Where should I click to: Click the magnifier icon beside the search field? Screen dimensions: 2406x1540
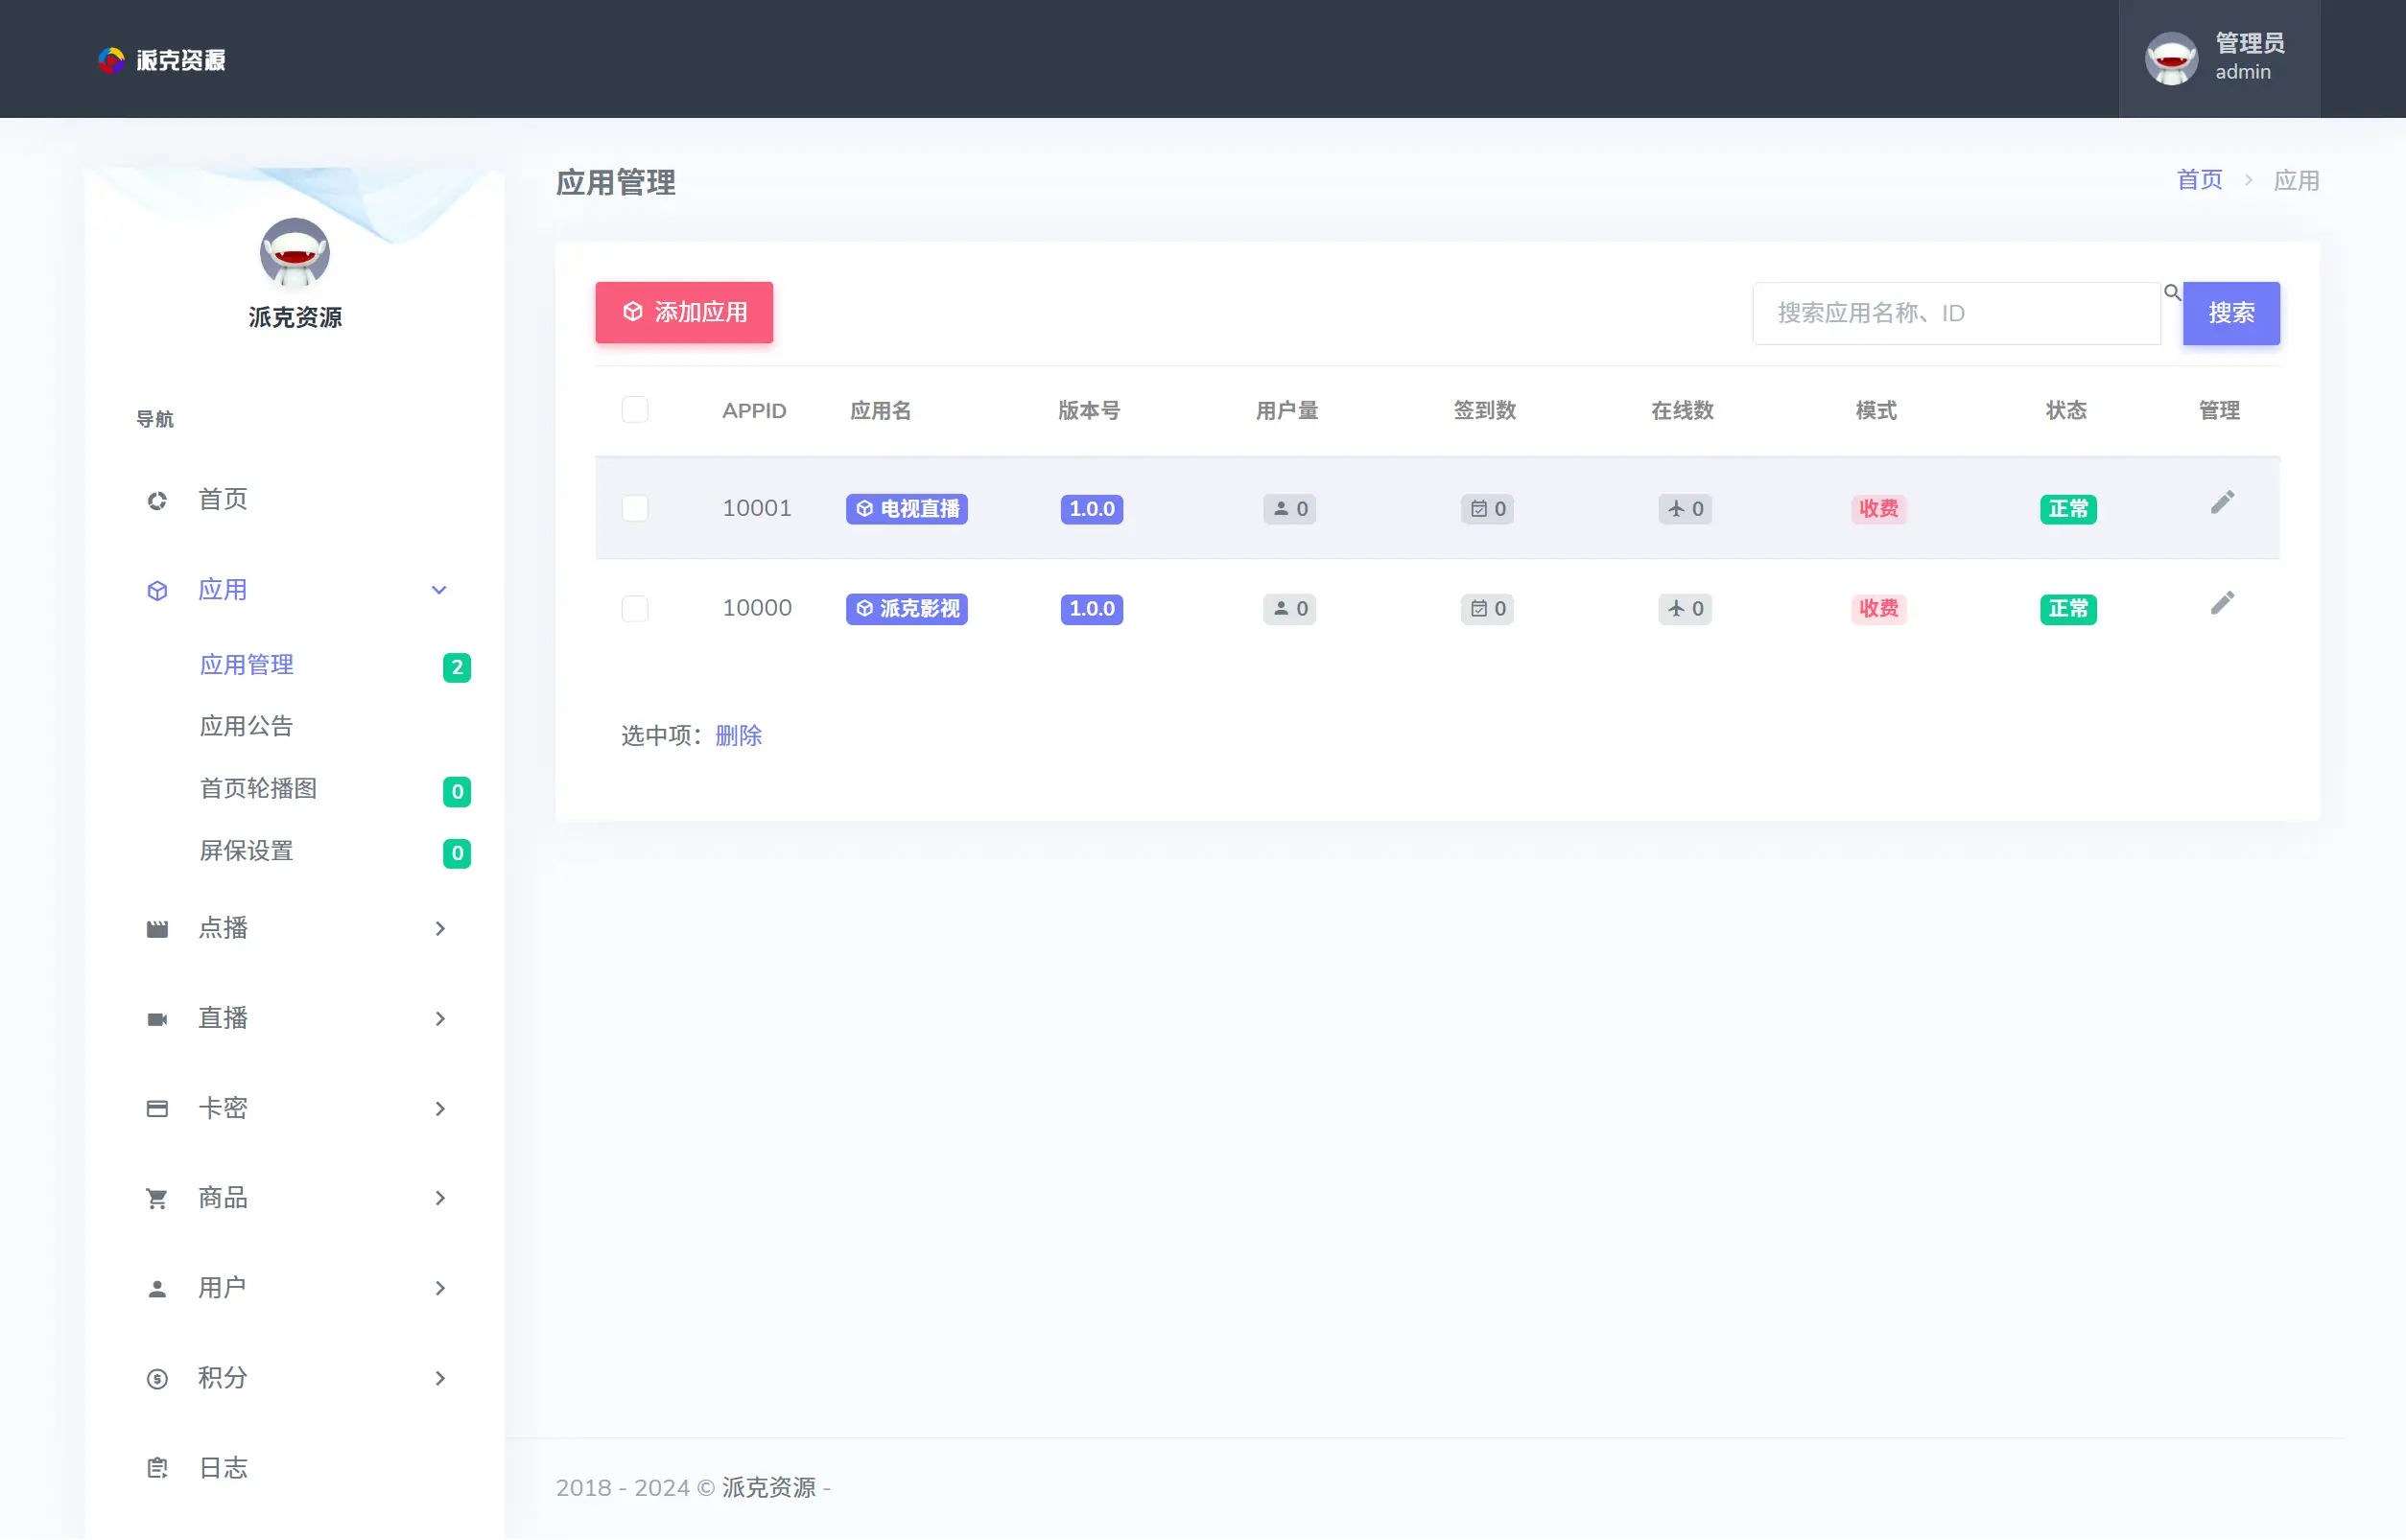tap(2172, 292)
